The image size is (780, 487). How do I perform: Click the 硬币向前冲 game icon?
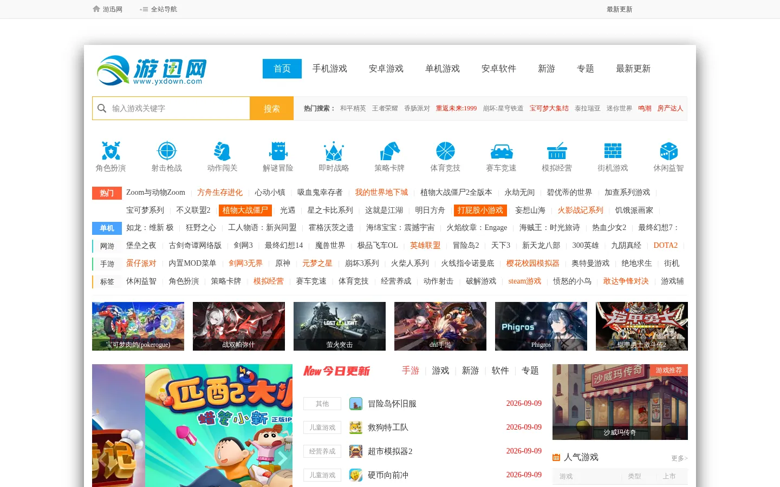tap(356, 475)
